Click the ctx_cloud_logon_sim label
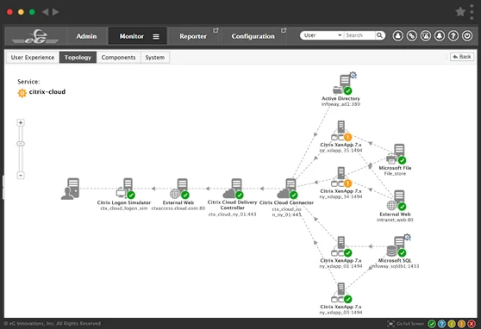This screenshot has width=481, height=329. pos(124,208)
